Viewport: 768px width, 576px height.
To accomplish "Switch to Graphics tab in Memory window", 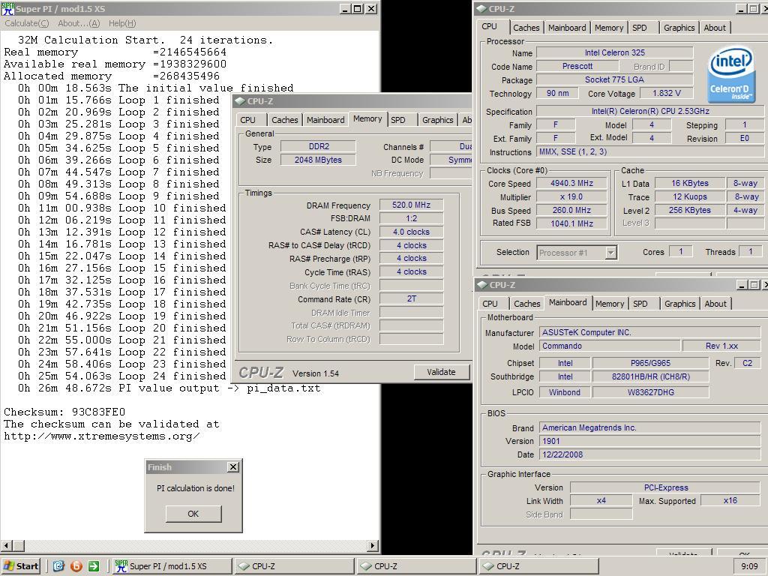I will click(x=438, y=120).
